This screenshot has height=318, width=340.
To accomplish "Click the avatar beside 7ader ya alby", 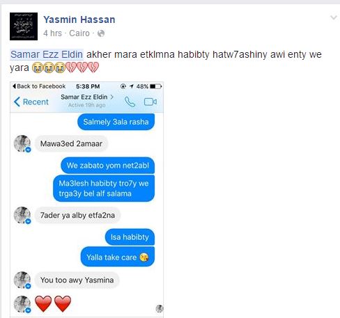I will click(x=22, y=215).
